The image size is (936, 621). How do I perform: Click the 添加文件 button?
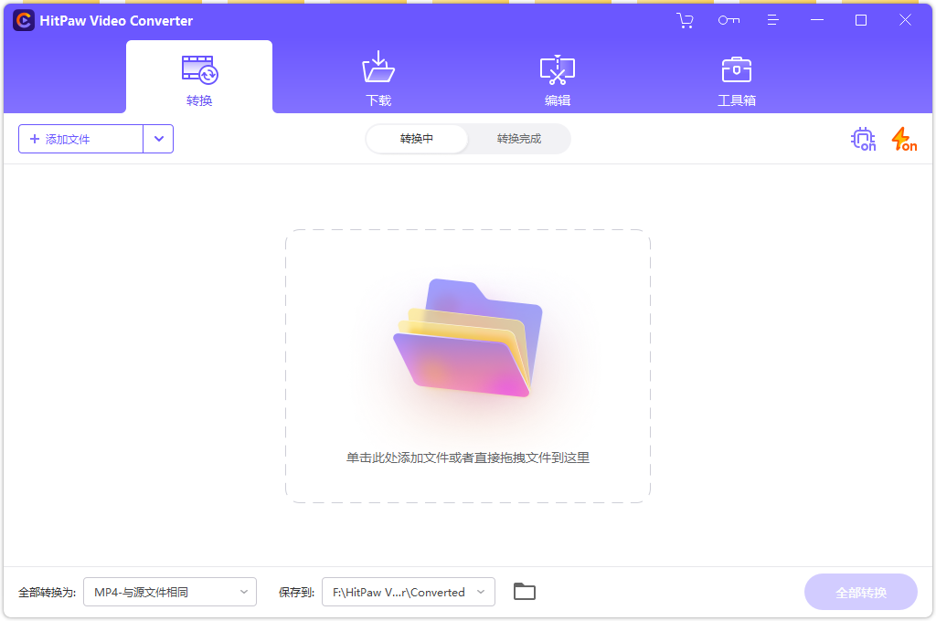[x=80, y=139]
